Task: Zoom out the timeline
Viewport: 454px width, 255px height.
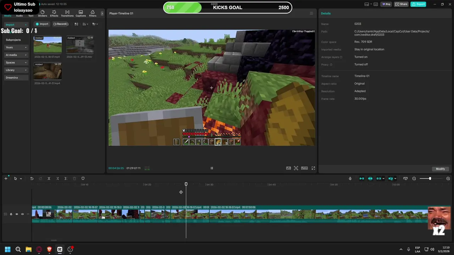Action: (x=414, y=178)
